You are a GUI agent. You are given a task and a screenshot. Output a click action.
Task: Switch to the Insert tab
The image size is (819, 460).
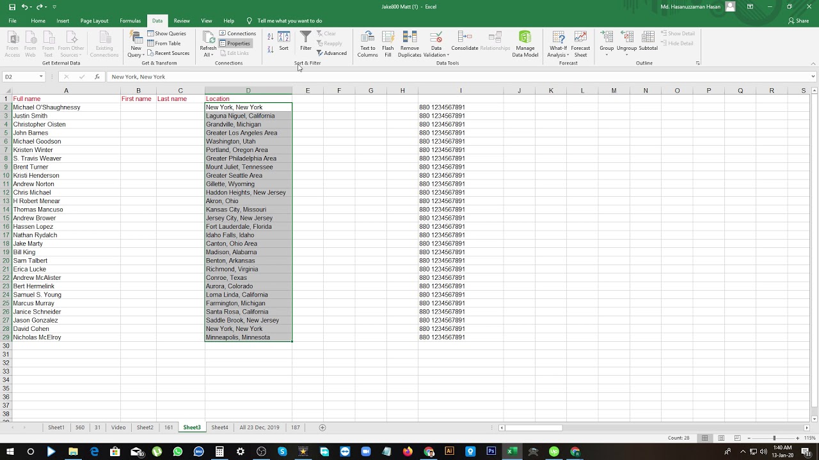click(63, 21)
